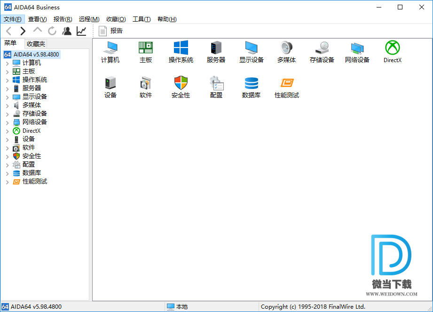Open the 性能测试 benchmark icon in main panel
433x312 pixels.
click(287, 88)
